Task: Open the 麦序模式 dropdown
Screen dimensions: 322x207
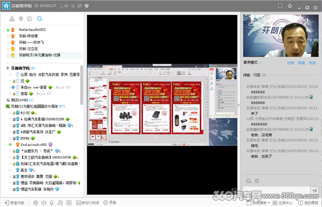Action: 252,62
